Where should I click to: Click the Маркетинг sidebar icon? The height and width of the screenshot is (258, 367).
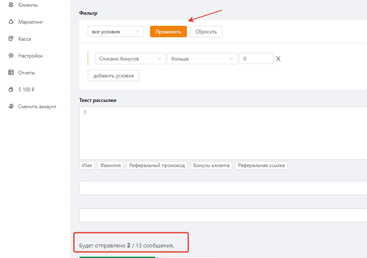11,22
